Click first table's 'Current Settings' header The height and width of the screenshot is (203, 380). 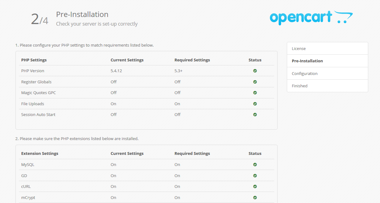pyautogui.click(x=127, y=60)
